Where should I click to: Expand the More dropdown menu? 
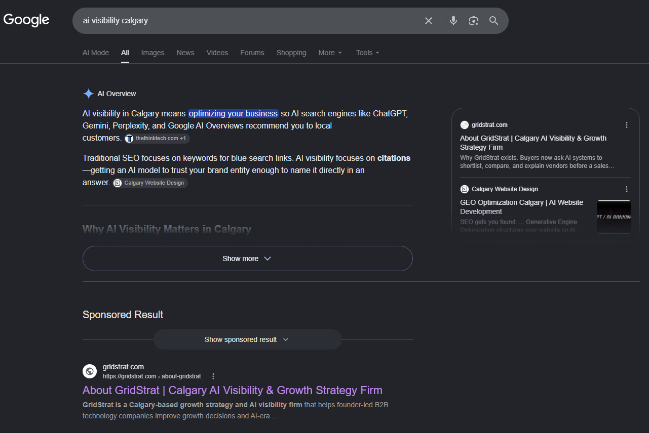coord(330,53)
